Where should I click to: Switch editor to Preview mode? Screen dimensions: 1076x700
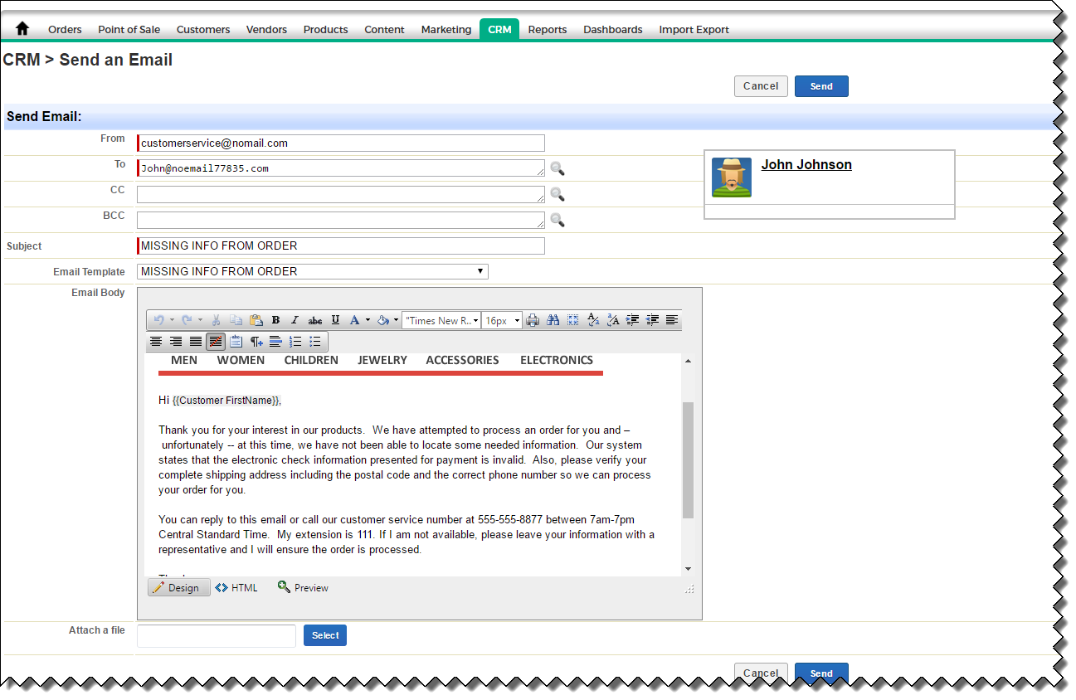[x=304, y=587]
